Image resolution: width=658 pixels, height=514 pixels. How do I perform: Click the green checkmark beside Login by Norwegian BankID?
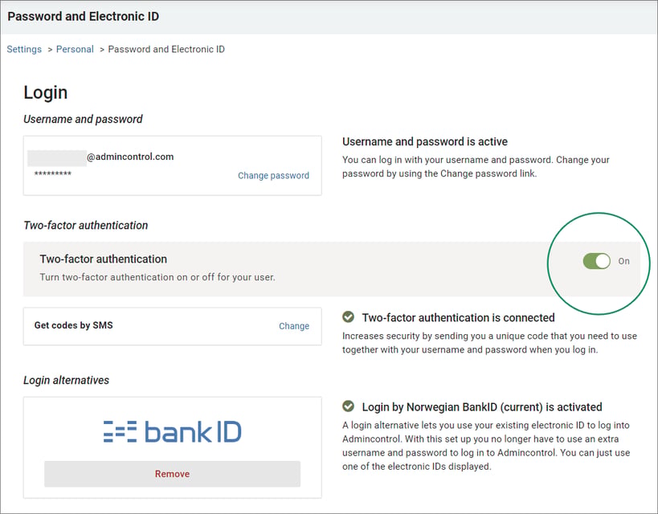coord(348,406)
